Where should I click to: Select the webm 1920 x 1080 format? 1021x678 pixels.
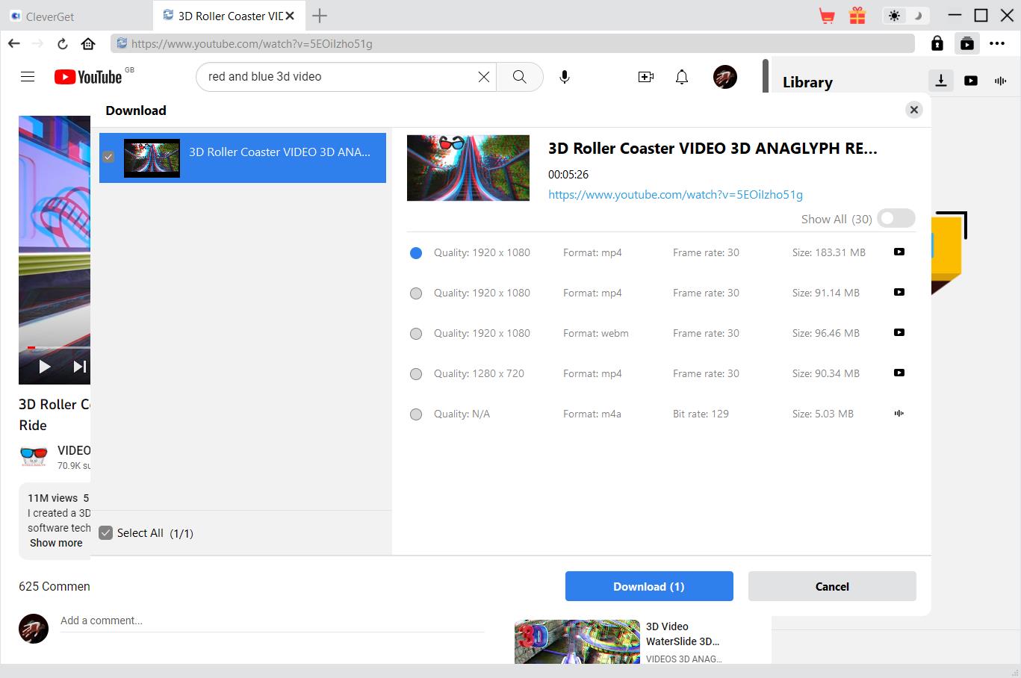point(416,334)
